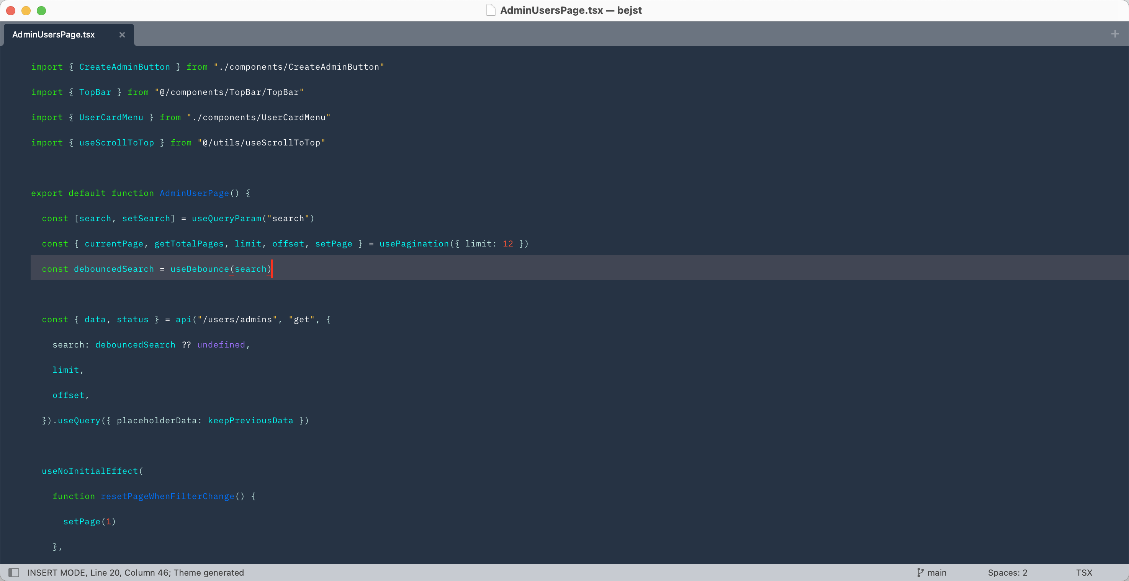Image resolution: width=1129 pixels, height=581 pixels.
Task: Click the number 12 limit value
Action: click(508, 244)
